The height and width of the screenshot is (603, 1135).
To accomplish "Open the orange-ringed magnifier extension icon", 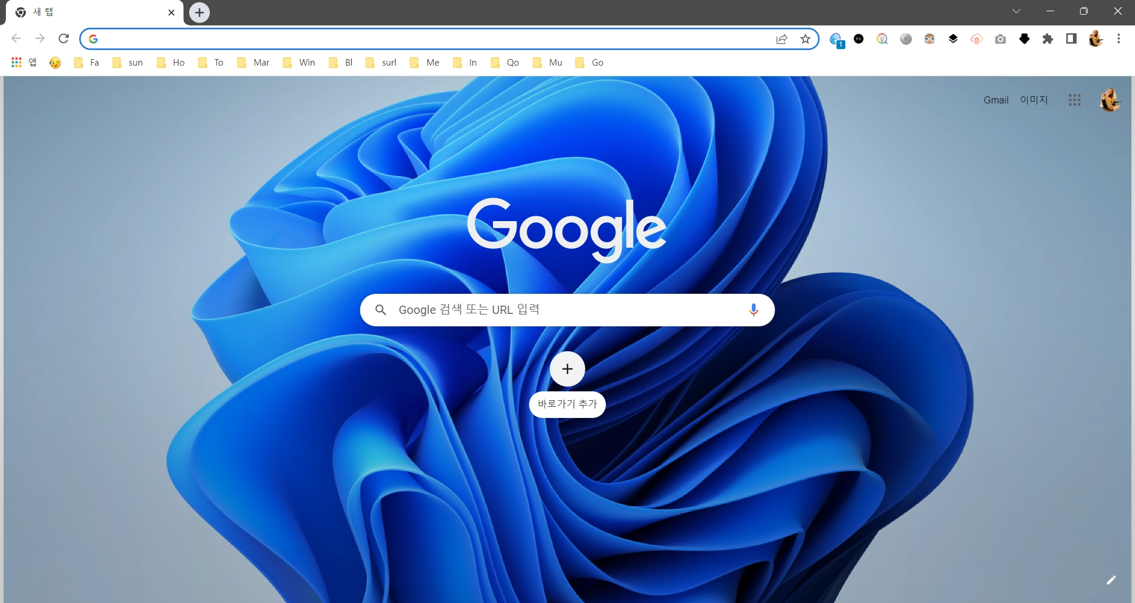I will 882,39.
